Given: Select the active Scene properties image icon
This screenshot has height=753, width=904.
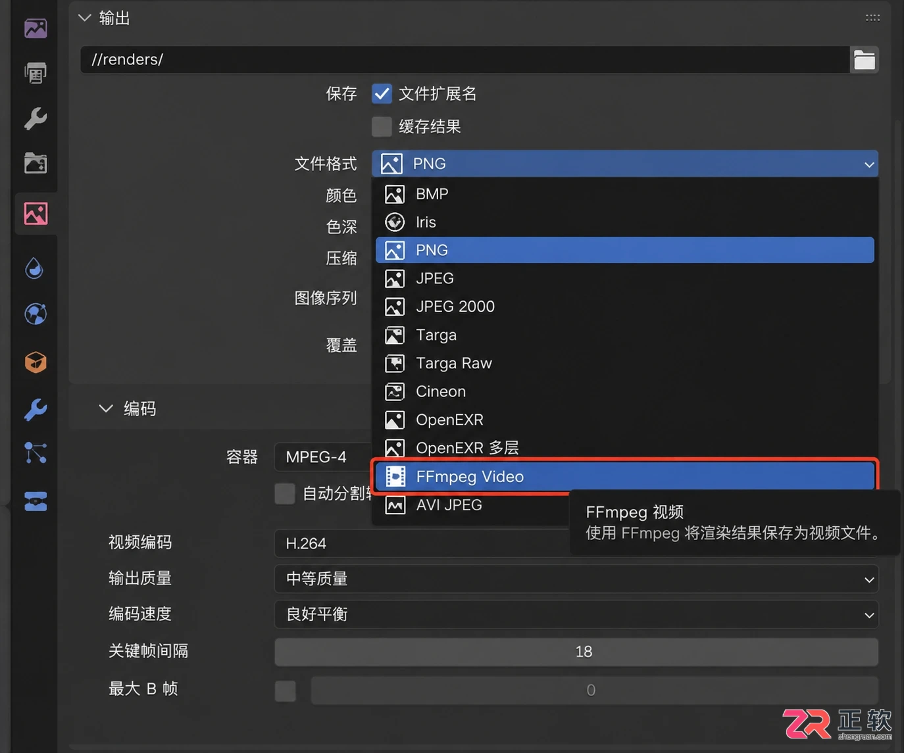Looking at the screenshot, I should click(36, 214).
